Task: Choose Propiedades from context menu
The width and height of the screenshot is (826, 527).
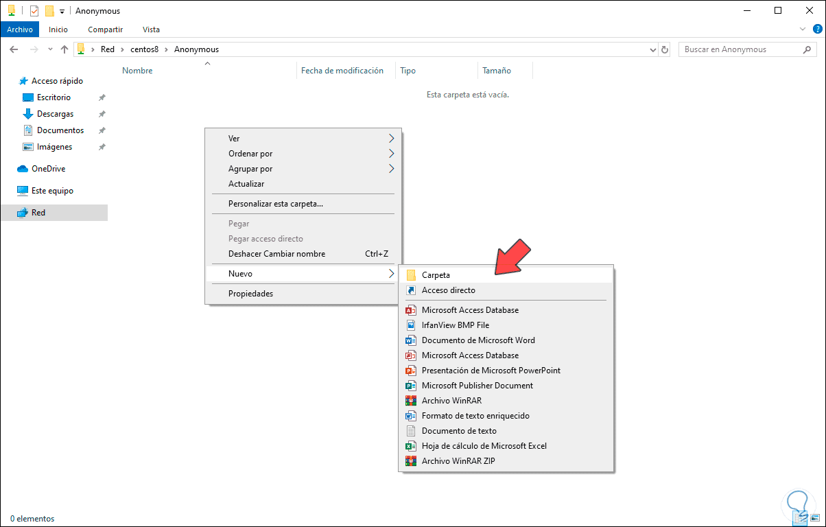Action: tap(250, 294)
